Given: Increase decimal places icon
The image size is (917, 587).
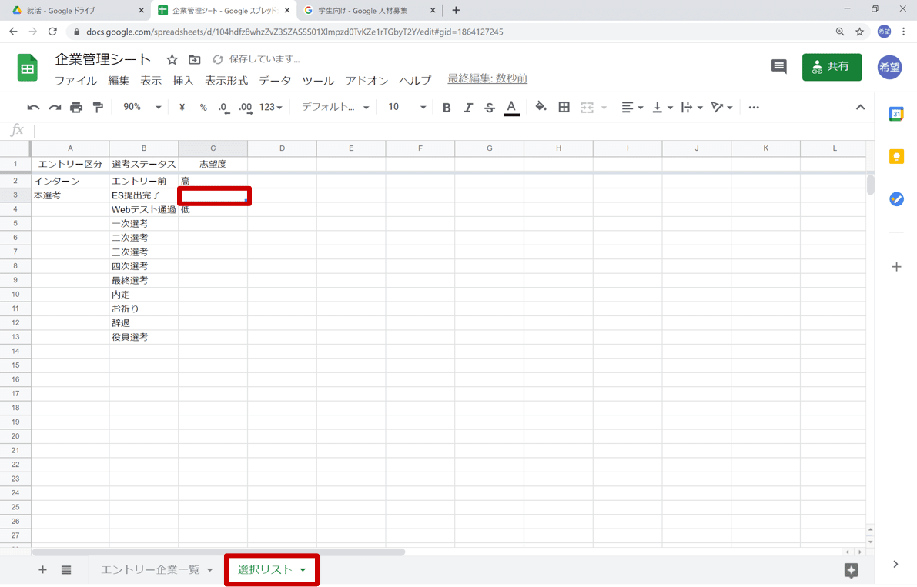Looking at the screenshot, I should [246, 108].
